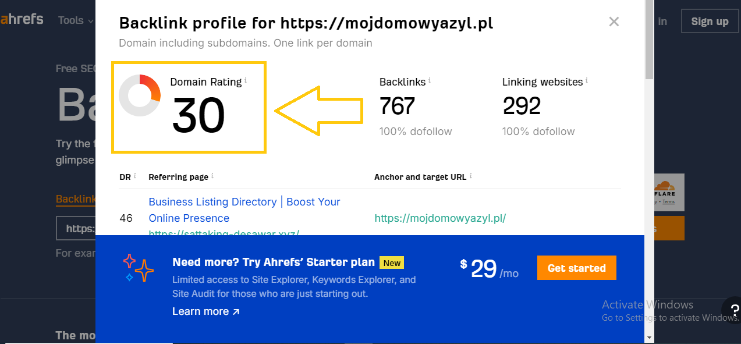
Task: Click the URL input field behind dialog
Action: pos(76,229)
